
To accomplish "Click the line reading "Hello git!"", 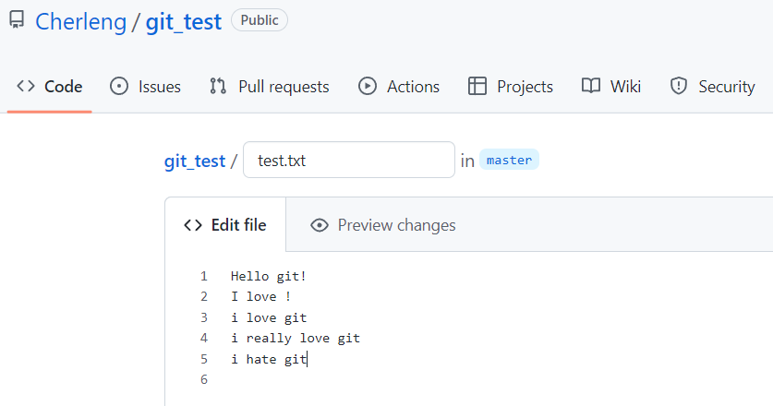I will [268, 276].
